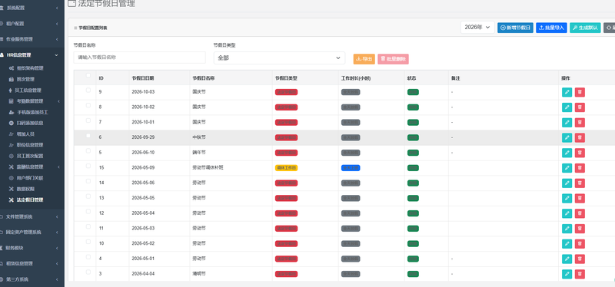This screenshot has height=287, width=615.
Task: Delete the 中秋节 row dated 2026-09-29
Action: tap(580, 138)
